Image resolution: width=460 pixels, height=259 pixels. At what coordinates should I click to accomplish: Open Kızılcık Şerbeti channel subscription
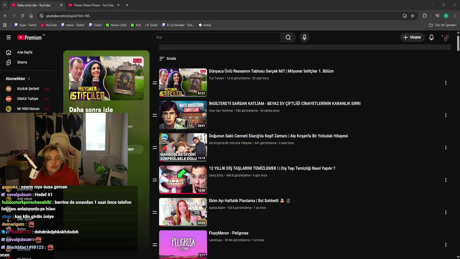point(27,88)
